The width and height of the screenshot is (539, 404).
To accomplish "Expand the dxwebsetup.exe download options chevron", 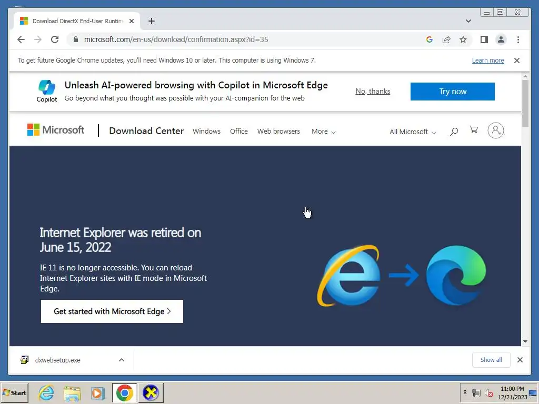I will (x=122, y=360).
